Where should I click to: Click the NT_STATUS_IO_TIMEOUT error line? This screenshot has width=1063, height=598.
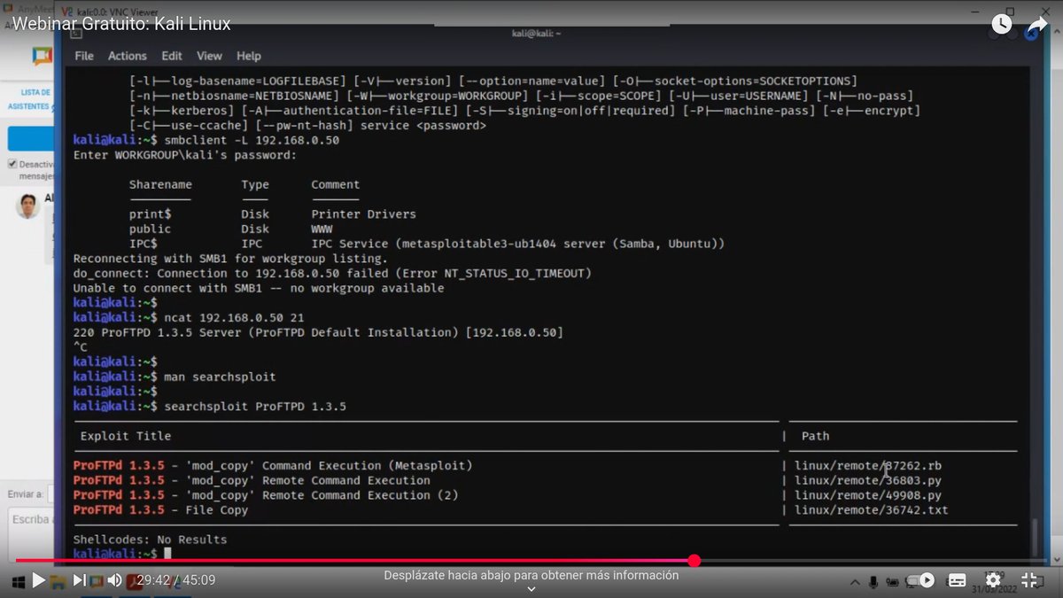pyautogui.click(x=332, y=274)
